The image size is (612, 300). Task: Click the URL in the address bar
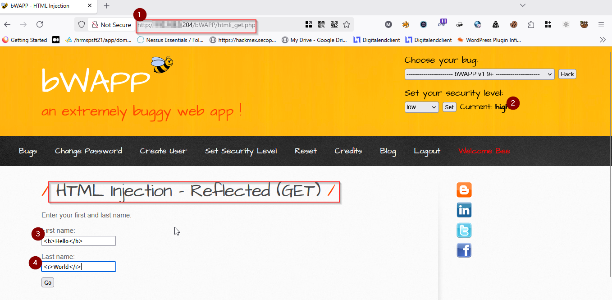coord(196,25)
